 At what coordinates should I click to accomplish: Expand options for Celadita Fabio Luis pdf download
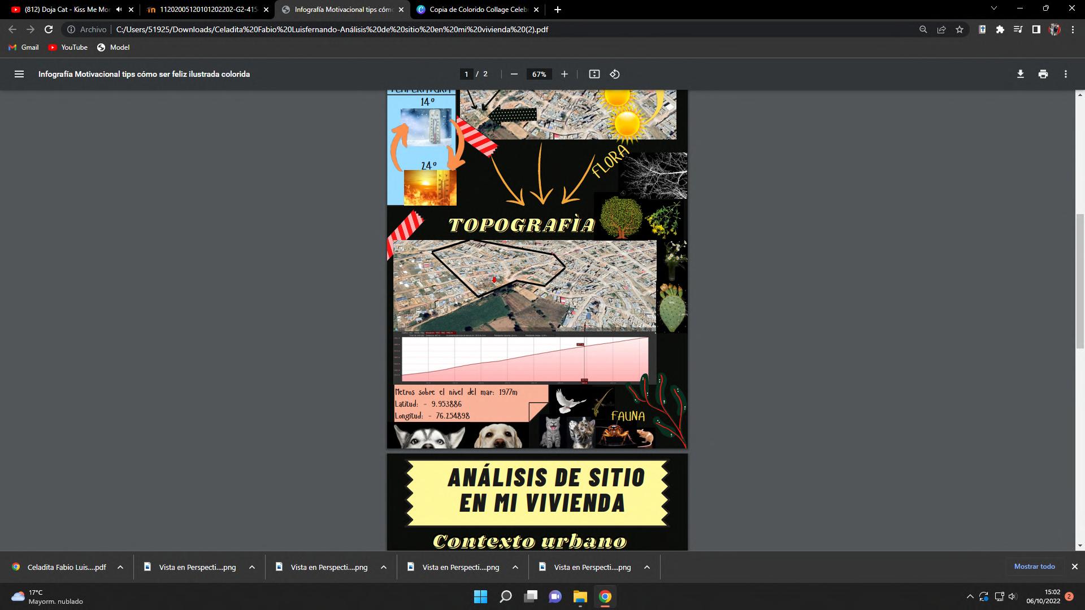coord(120,567)
